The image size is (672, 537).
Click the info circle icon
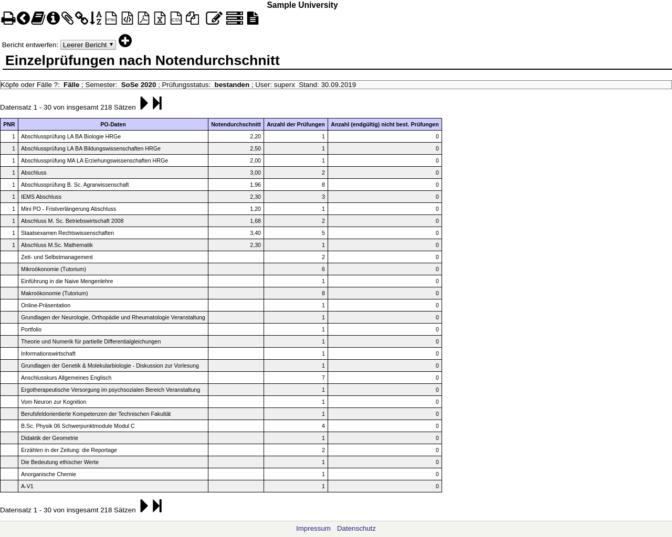pyautogui.click(x=53, y=18)
